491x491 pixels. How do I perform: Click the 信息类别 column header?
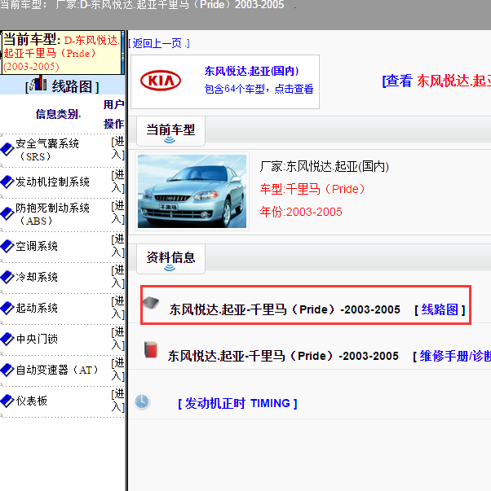(58, 114)
